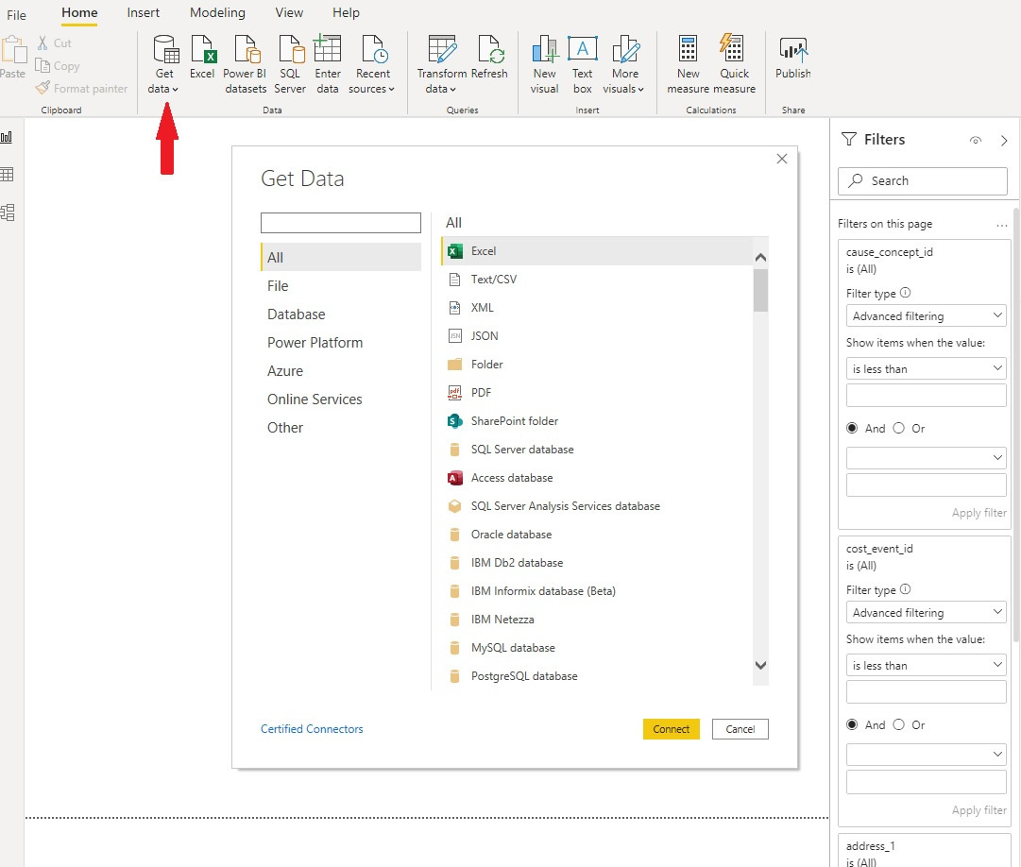The image size is (1021, 867).
Task: Open Power BI datasets in ribbon
Action: (246, 64)
